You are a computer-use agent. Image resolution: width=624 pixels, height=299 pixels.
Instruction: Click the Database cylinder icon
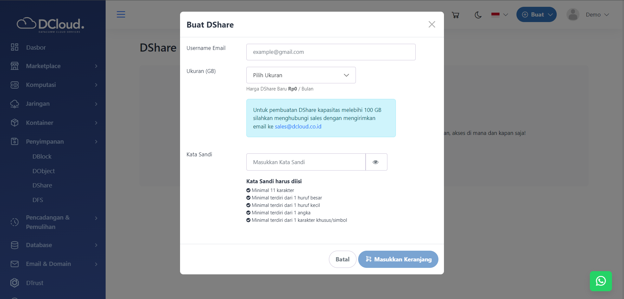point(15,245)
